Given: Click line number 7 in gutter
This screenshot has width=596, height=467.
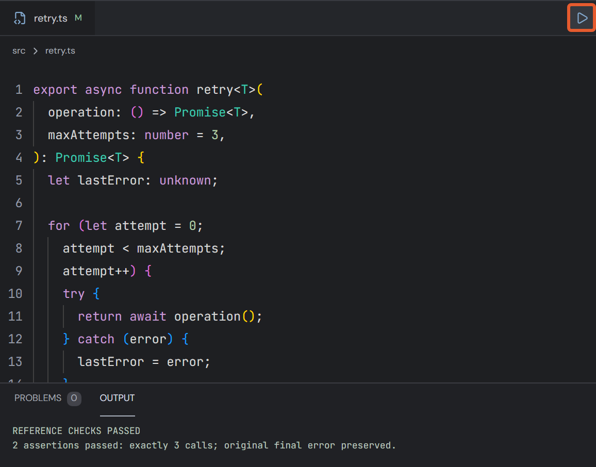Looking at the screenshot, I should click(19, 226).
